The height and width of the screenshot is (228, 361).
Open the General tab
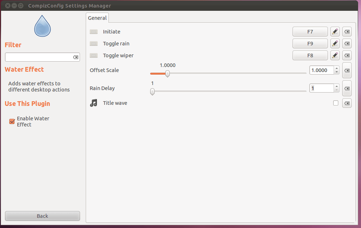97,18
